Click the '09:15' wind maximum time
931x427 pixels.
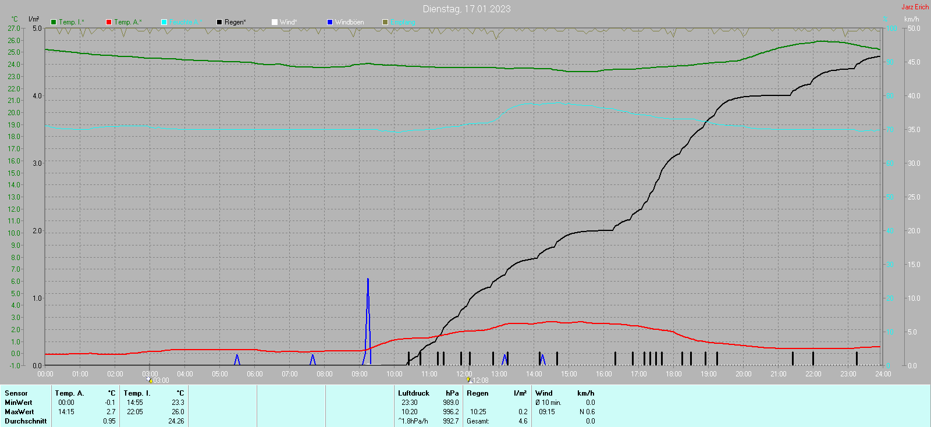547,412
